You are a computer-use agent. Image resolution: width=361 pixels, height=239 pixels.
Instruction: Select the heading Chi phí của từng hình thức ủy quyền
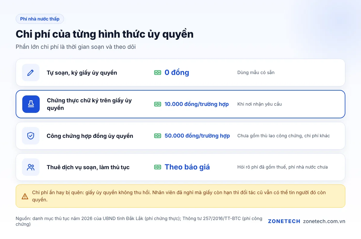[x=105, y=34]
